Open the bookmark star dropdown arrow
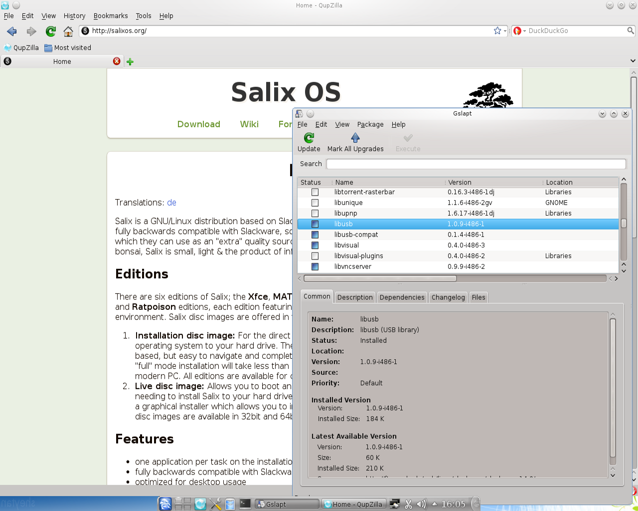The height and width of the screenshot is (511, 638). pos(505,31)
